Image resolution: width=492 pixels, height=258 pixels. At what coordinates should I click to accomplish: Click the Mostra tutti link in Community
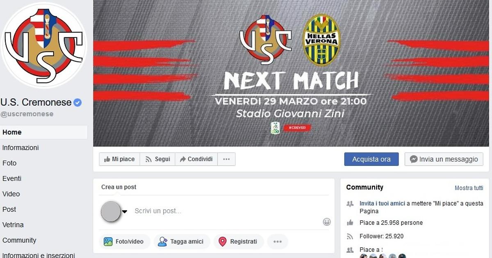469,188
